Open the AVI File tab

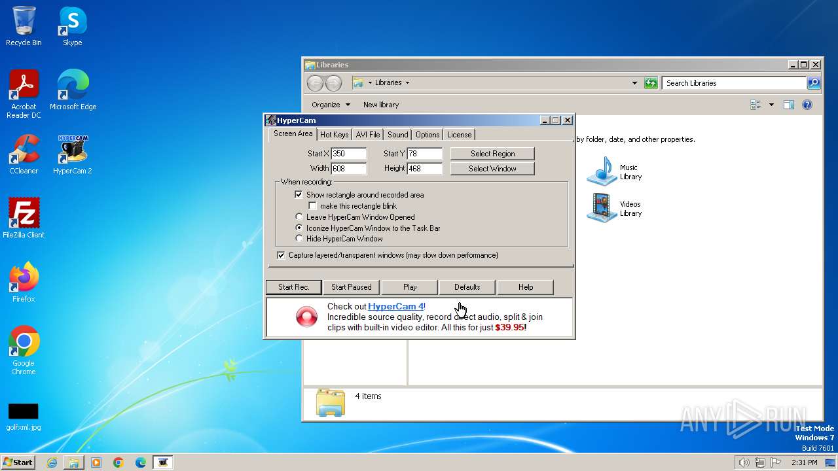click(x=368, y=135)
